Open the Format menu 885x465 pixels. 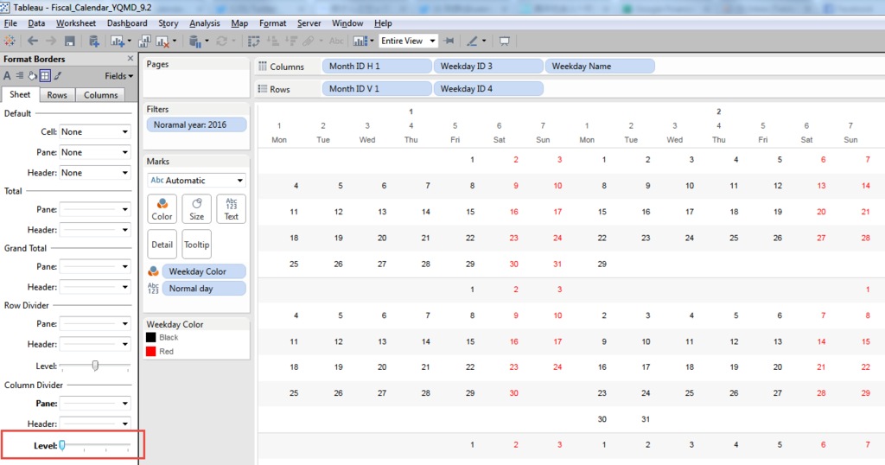pos(272,23)
